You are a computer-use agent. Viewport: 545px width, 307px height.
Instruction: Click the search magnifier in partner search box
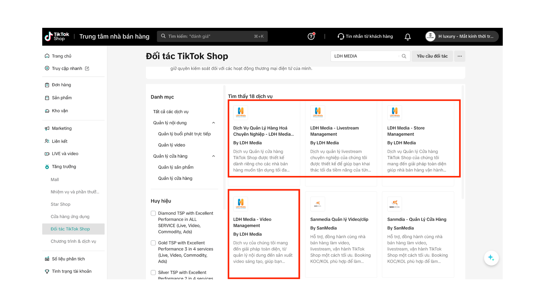point(404,56)
